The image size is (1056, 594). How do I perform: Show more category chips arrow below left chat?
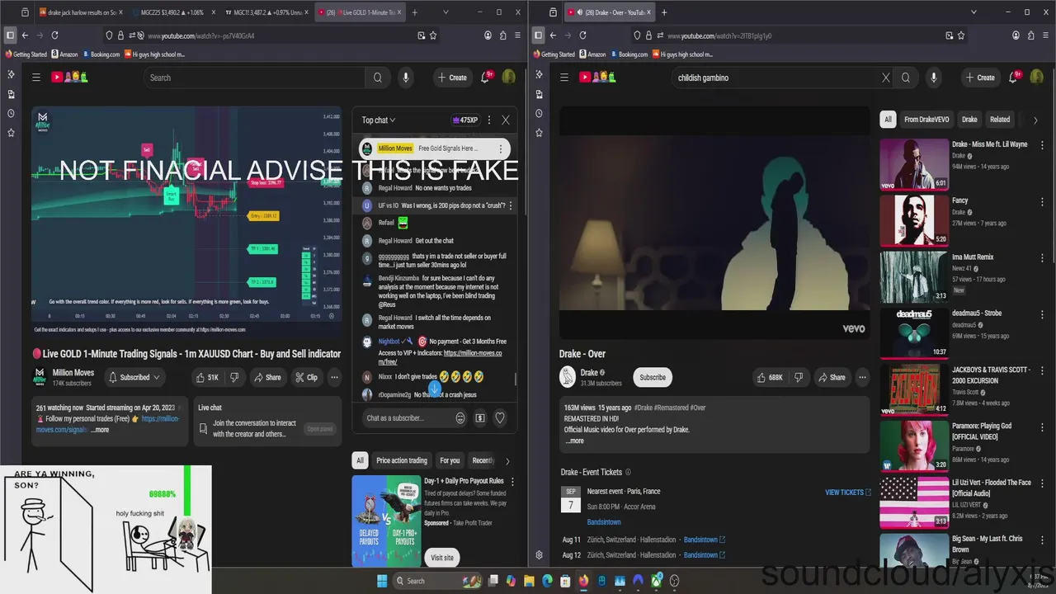pyautogui.click(x=507, y=460)
